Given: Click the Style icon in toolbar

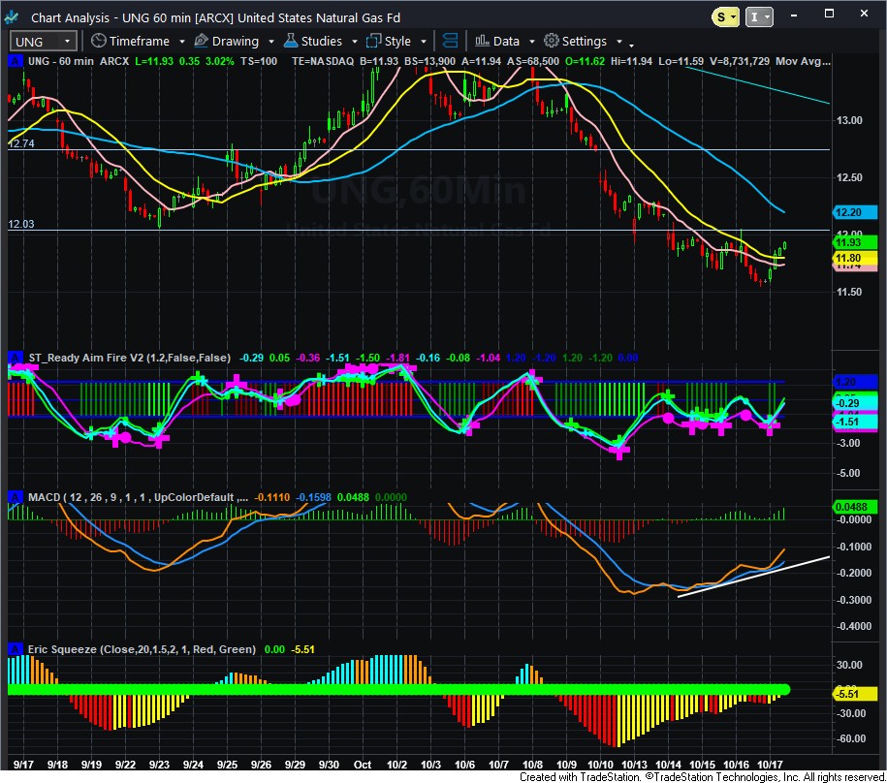Looking at the screenshot, I should pos(373,42).
